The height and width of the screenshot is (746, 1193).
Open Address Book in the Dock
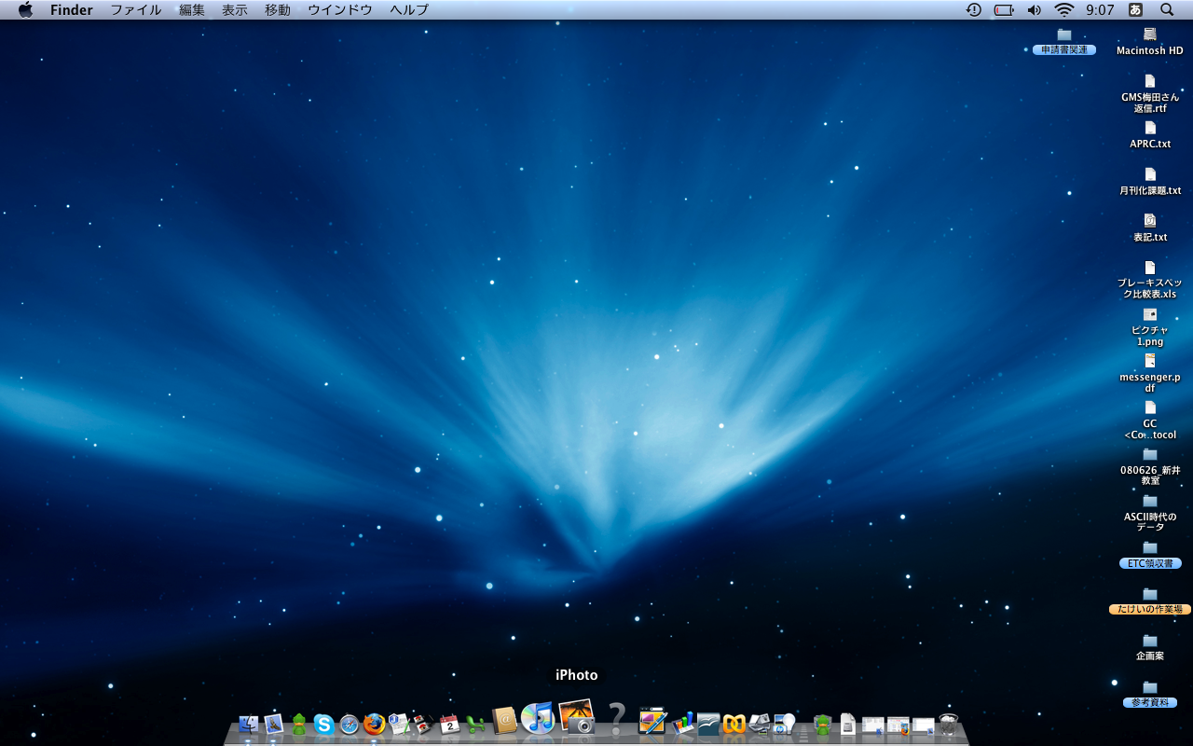[x=504, y=720]
